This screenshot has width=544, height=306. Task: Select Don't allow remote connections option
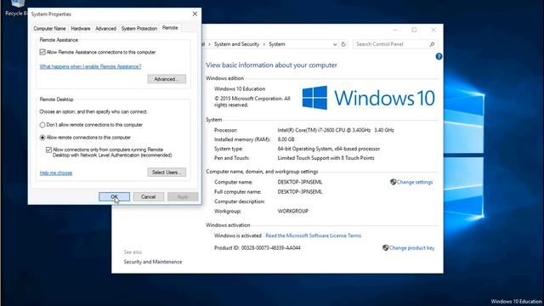click(x=42, y=125)
